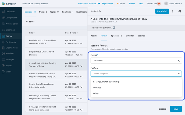
Task: Click the Agenda calendar icon
Action: pos(3,36)
